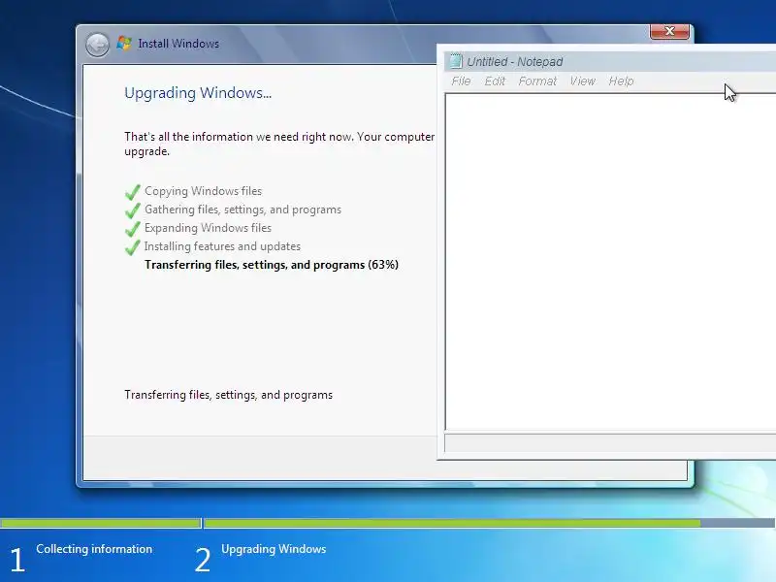Click the back arrow in Install Windows
Viewport: 776px width, 582px height.
[x=97, y=45]
